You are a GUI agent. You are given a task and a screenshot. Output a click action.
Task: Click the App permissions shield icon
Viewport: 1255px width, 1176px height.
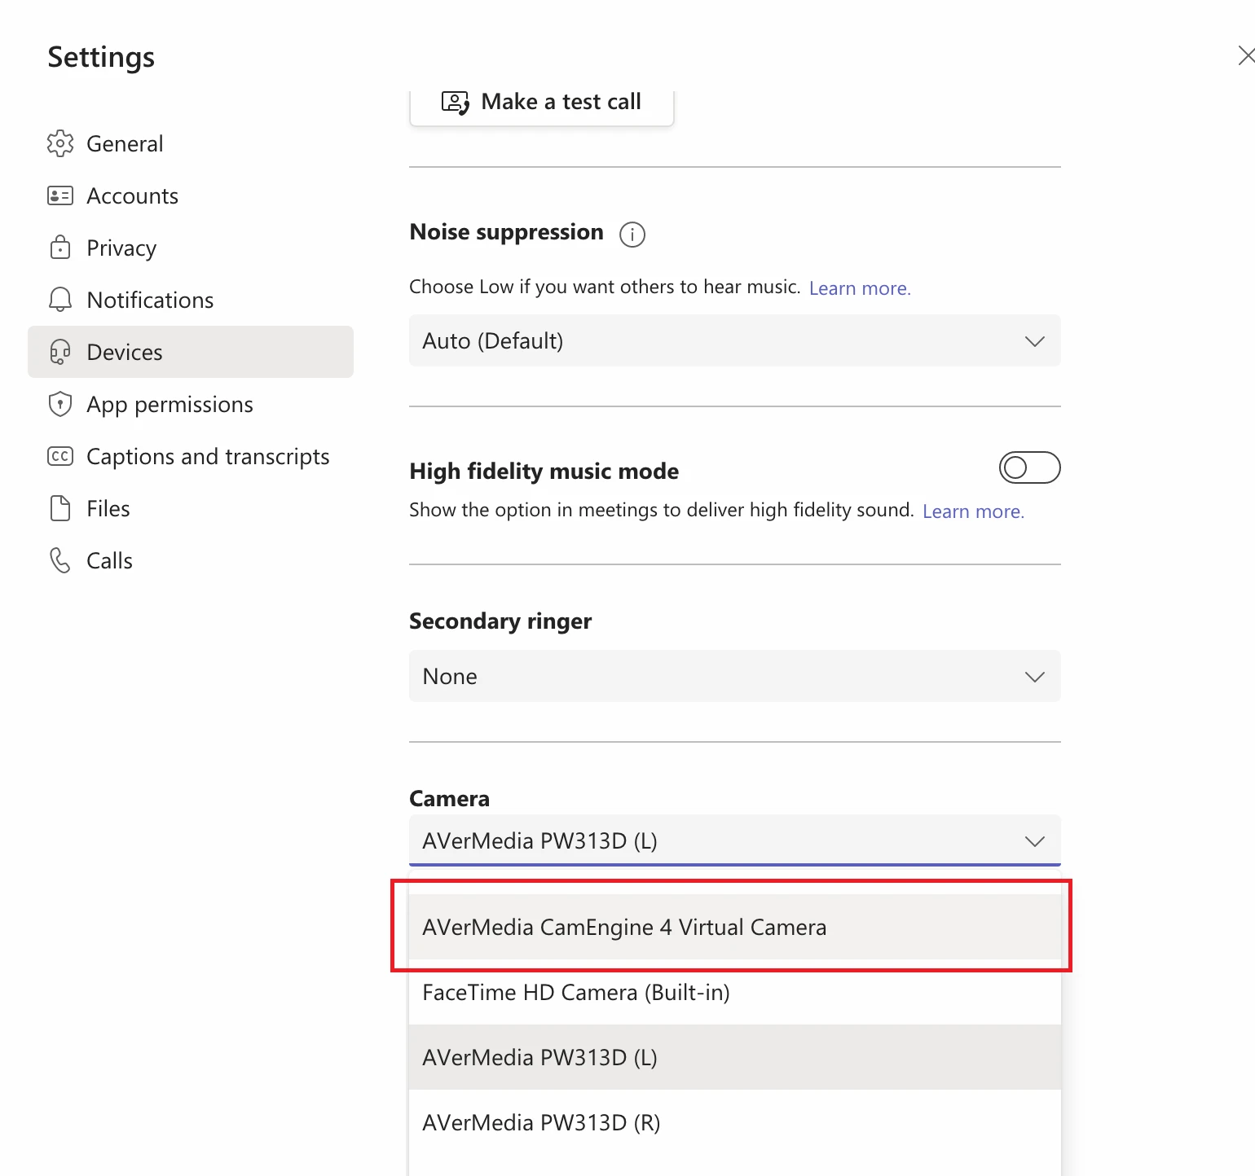(60, 404)
